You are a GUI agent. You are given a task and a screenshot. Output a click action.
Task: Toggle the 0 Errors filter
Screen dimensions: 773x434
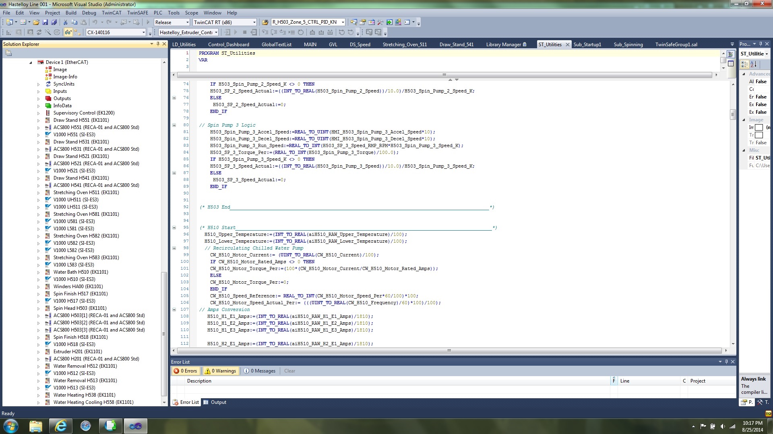tap(186, 371)
